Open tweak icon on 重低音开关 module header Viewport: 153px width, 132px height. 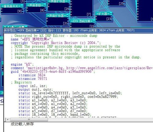(22, 6)
